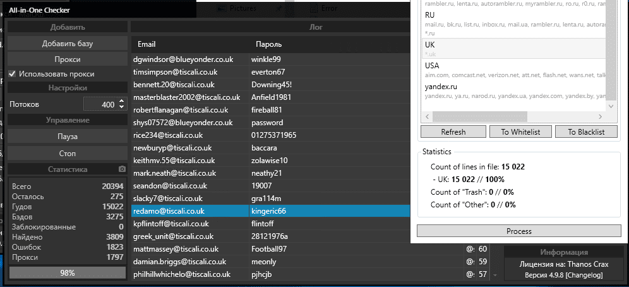Click the camera icon in the Статистика header

(x=122, y=169)
